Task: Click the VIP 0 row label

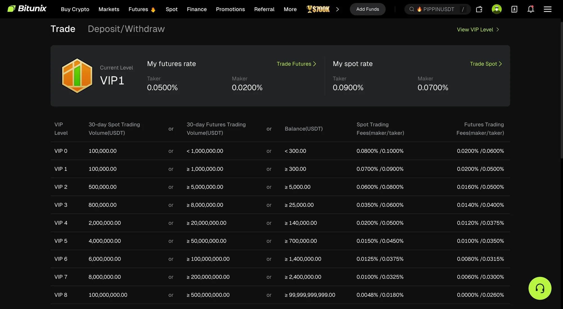Action: pyautogui.click(x=61, y=151)
